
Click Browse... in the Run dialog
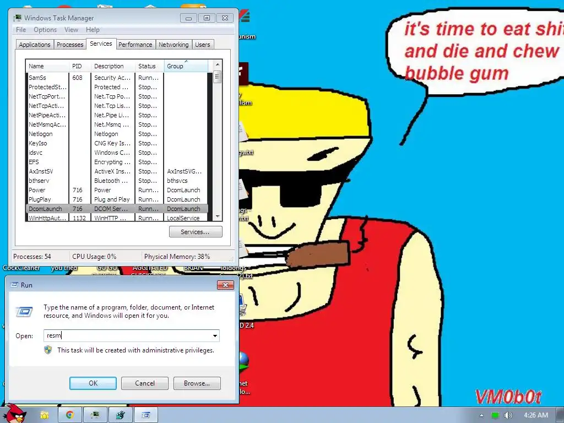[197, 383]
